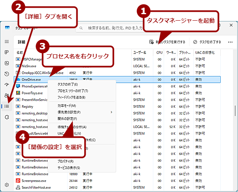
Task: Open the Services page puzzle icon
Action: coord(7,117)
